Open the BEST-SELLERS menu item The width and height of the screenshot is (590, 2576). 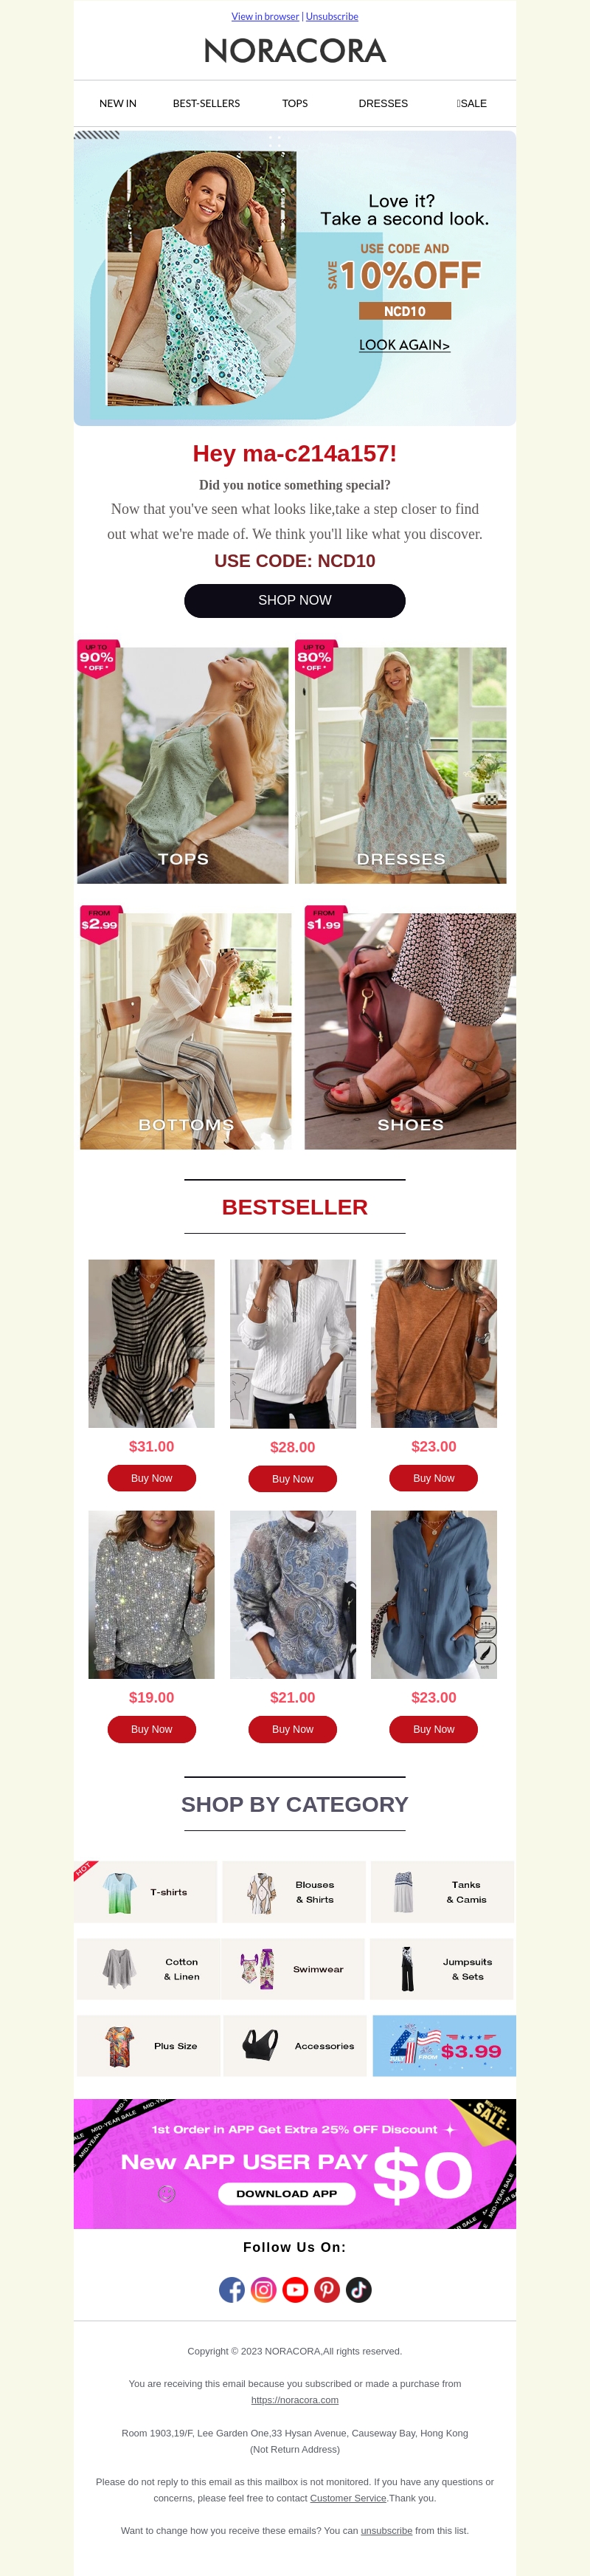206,103
